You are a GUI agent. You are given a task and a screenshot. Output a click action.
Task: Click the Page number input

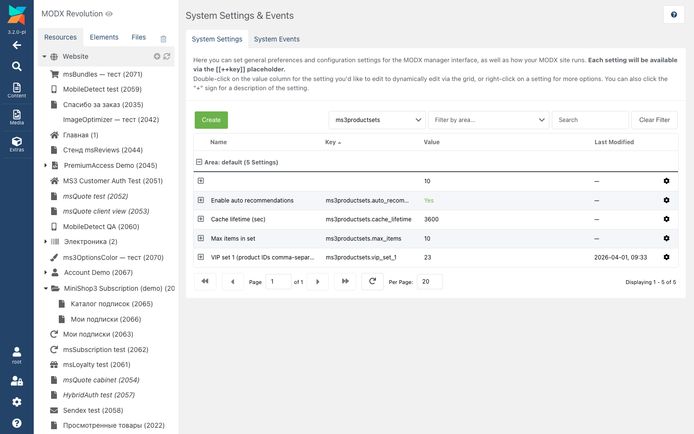pos(279,282)
